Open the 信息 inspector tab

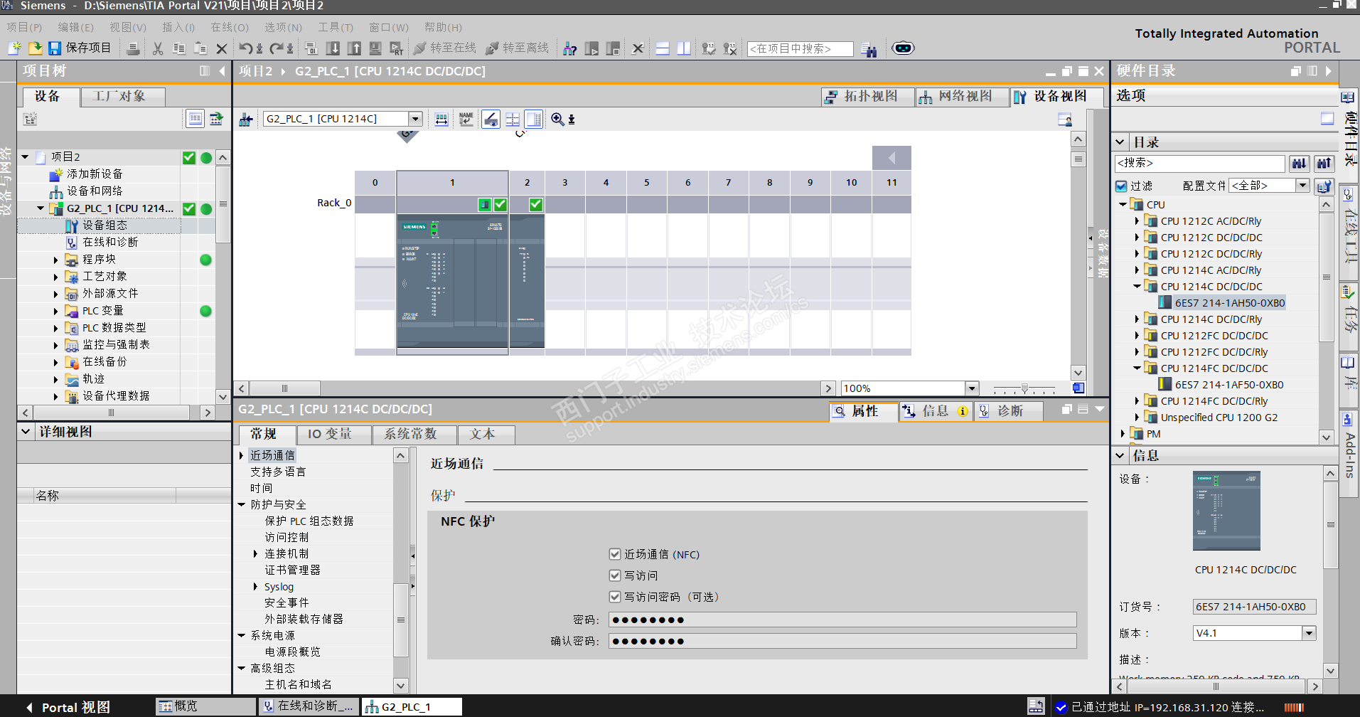tap(935, 411)
